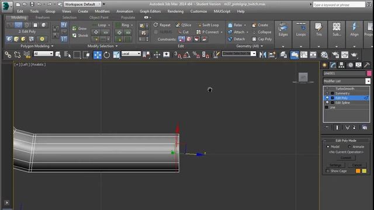374x210 pixels.
Task: Expand the Polygon Modeling panel arrow
Action: pyautogui.click(x=52, y=46)
